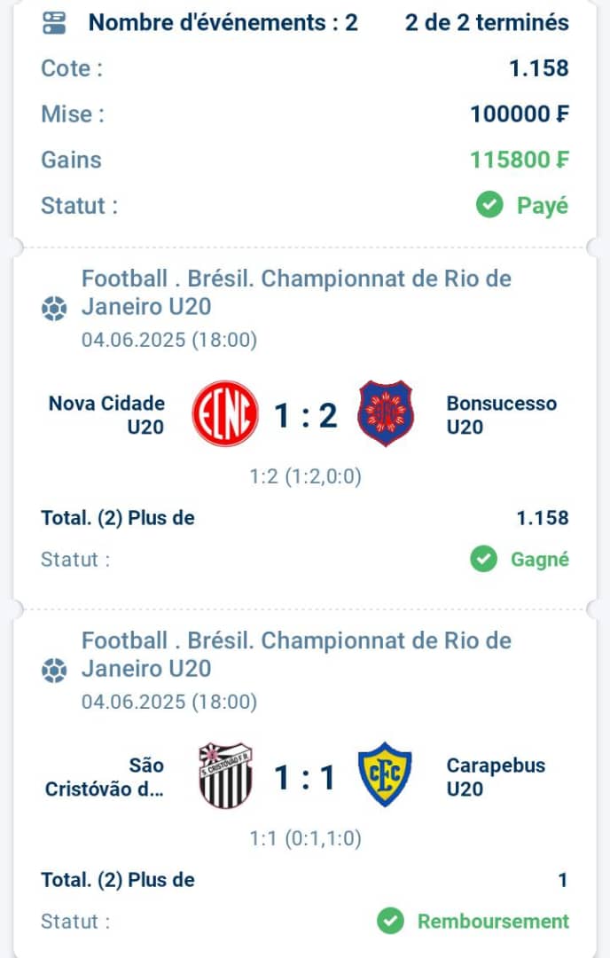Click the Carapebus U20 yellow shield logo
Image resolution: width=610 pixels, height=958 pixels.
coord(385,774)
